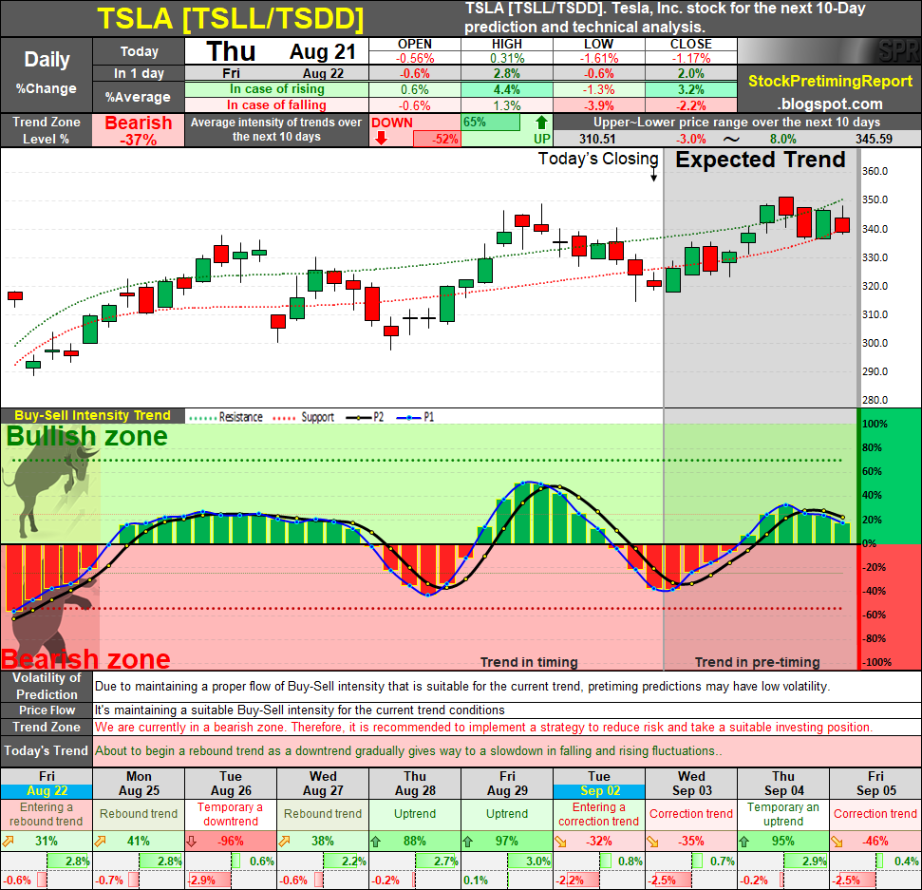Click the HIGH change value 0.31%
This screenshot has width=922, height=890.
pyautogui.click(x=507, y=58)
